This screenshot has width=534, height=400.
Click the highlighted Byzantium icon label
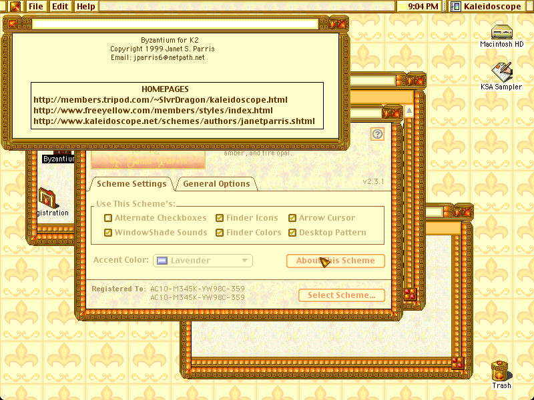[58, 159]
